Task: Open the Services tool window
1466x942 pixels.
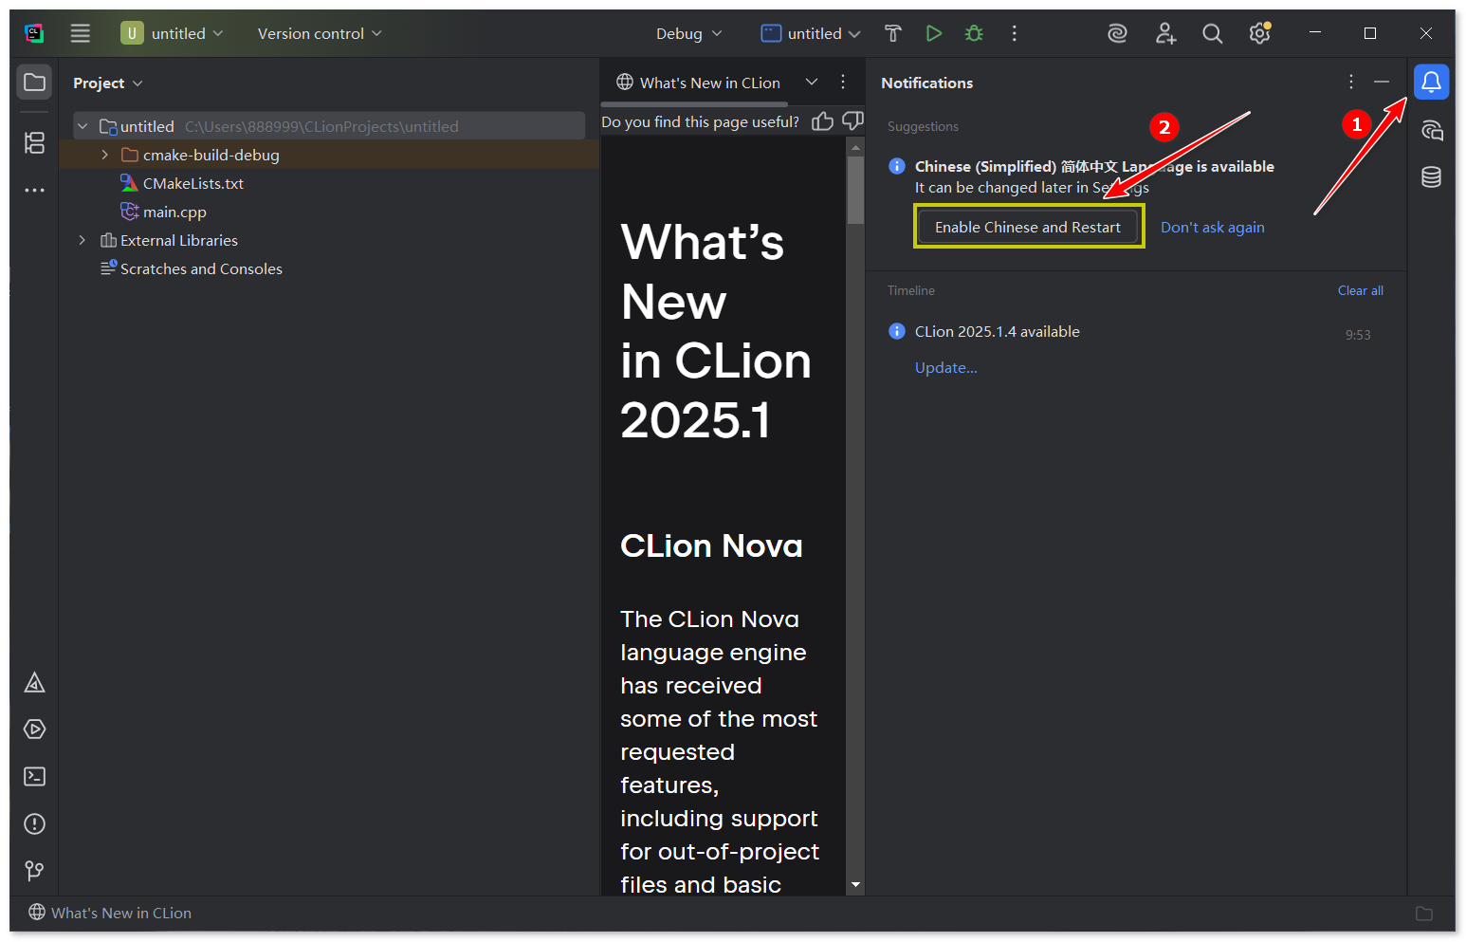Action: pyautogui.click(x=34, y=730)
